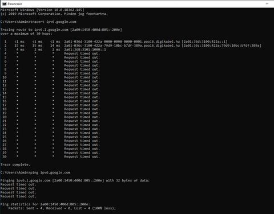This screenshot has height=214, width=274.
Task: Click the Ping statistics for 2a00:1450:400d:805::200e line
Action: [x=45, y=204]
